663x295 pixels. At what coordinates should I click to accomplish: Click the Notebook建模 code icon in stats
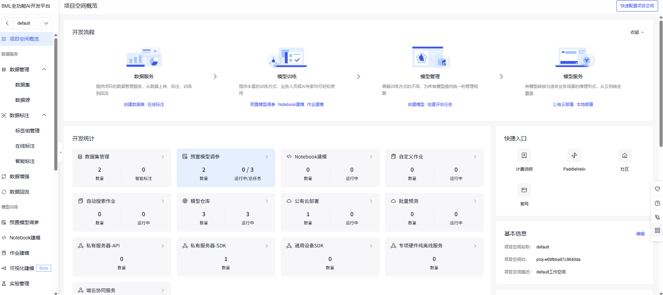tap(289, 156)
